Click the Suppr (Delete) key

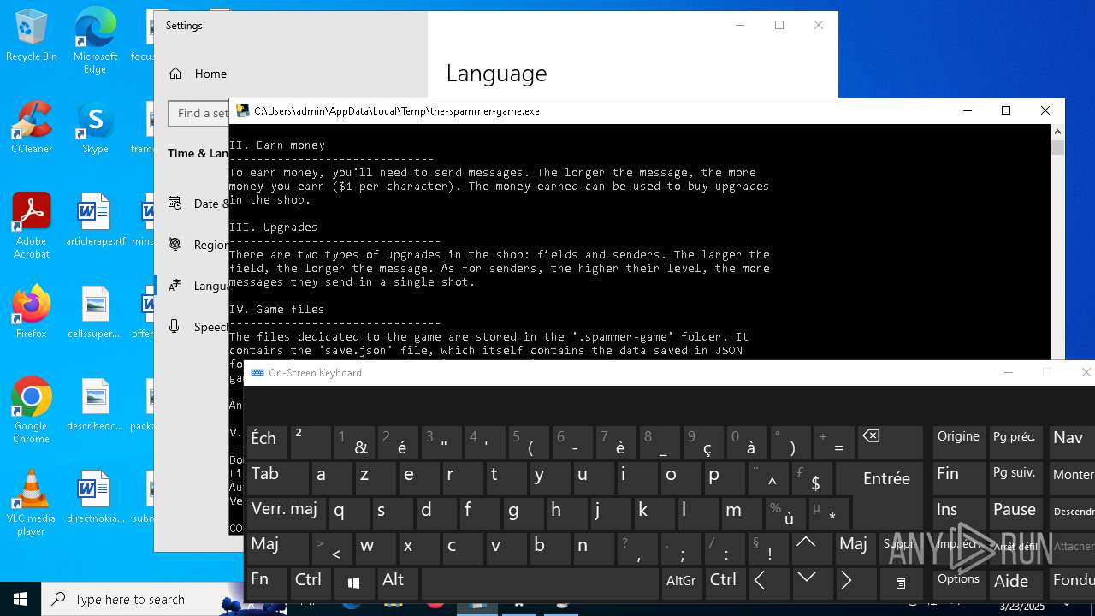901,547
